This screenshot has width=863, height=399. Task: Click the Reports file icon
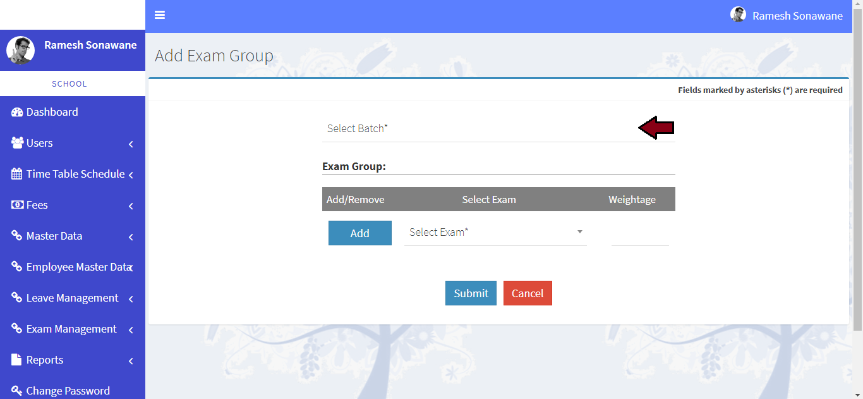coord(17,360)
